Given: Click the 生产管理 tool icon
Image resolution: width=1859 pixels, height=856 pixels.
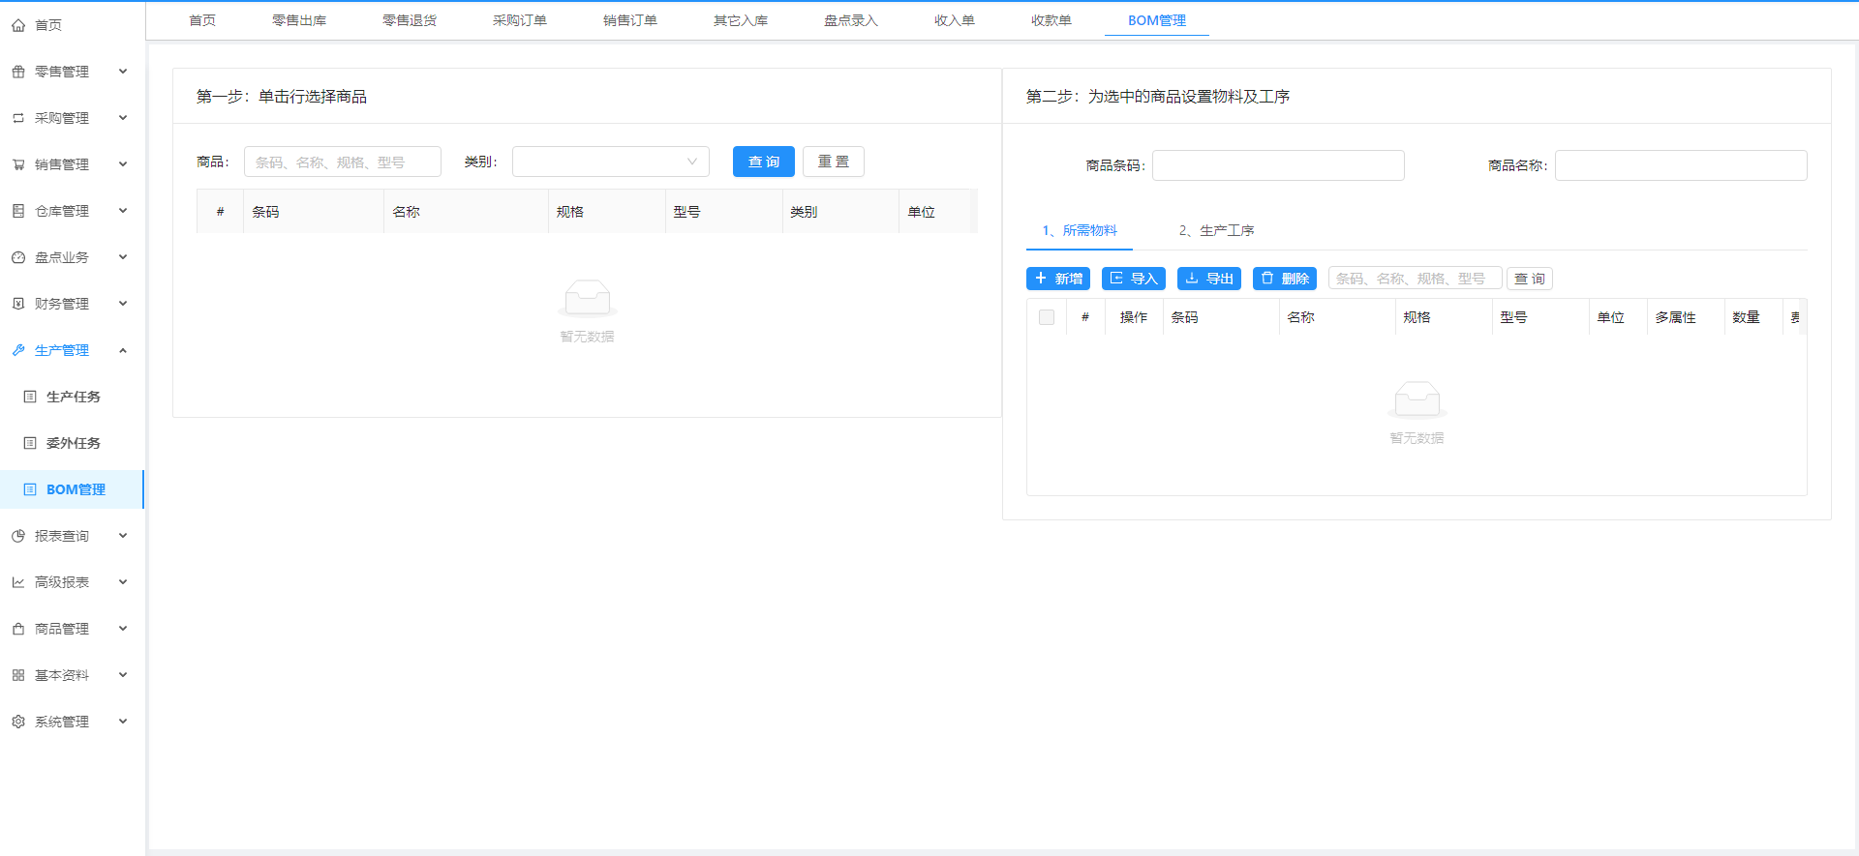Looking at the screenshot, I should (18, 350).
